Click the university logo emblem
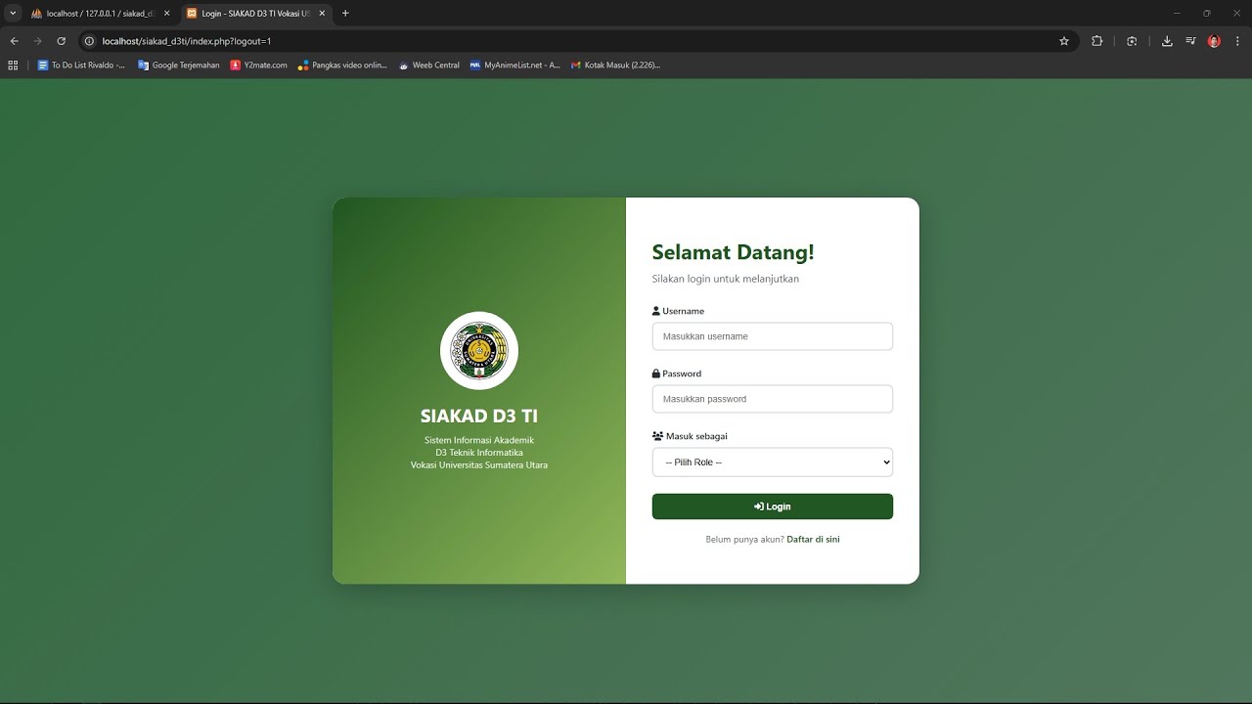The width and height of the screenshot is (1252, 704). click(479, 351)
